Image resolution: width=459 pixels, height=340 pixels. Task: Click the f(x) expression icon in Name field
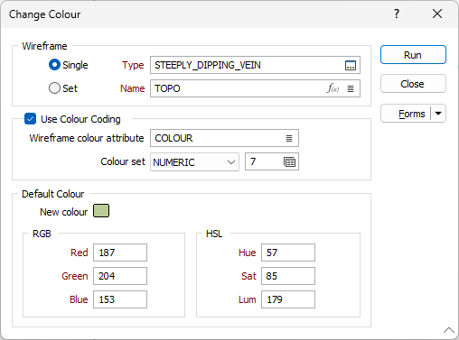tap(333, 88)
